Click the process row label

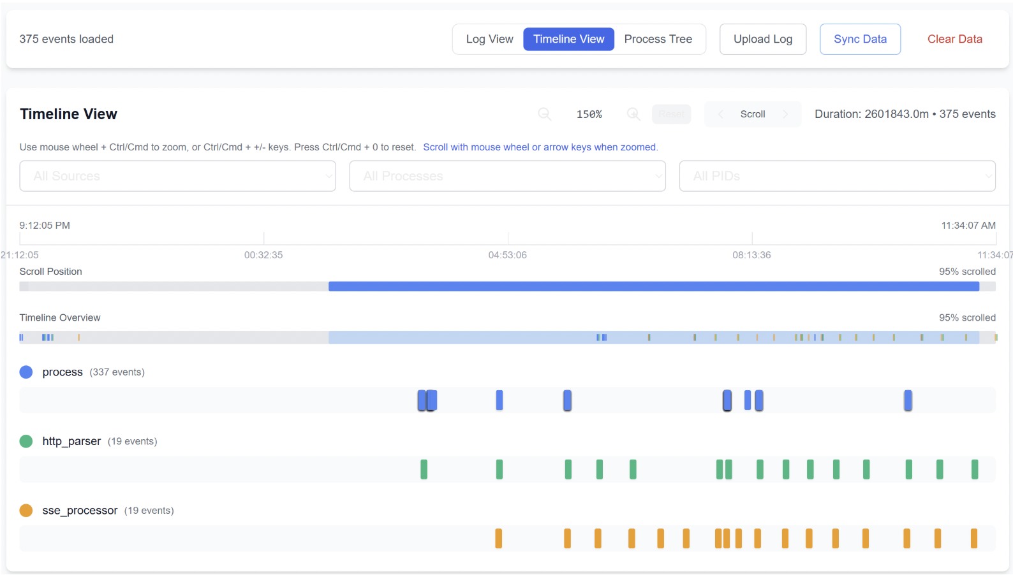(x=63, y=372)
